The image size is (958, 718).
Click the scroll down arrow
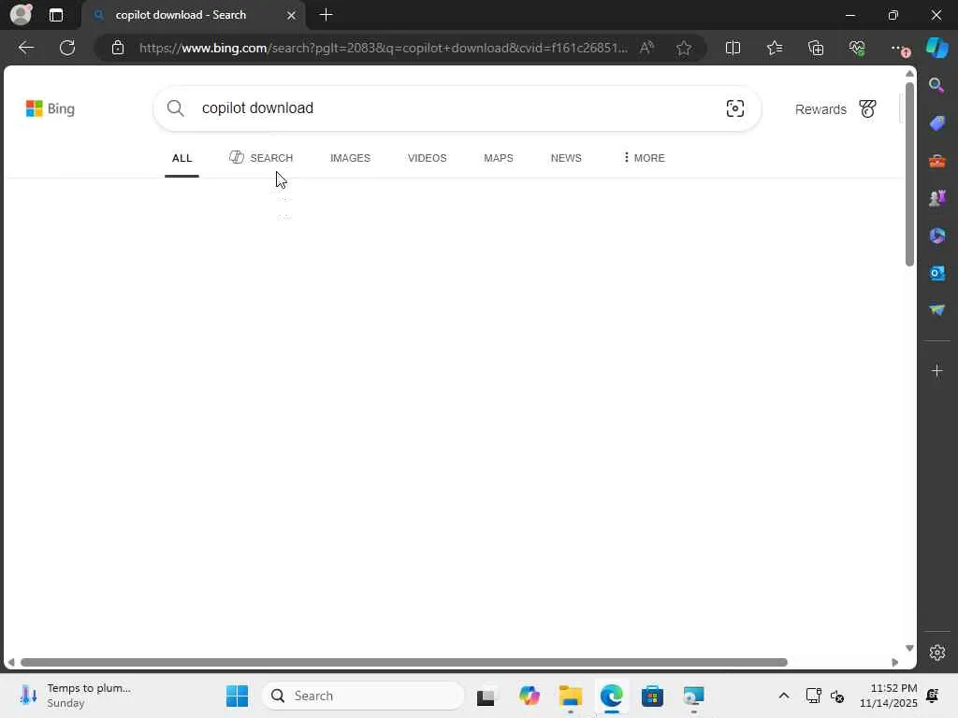click(909, 648)
